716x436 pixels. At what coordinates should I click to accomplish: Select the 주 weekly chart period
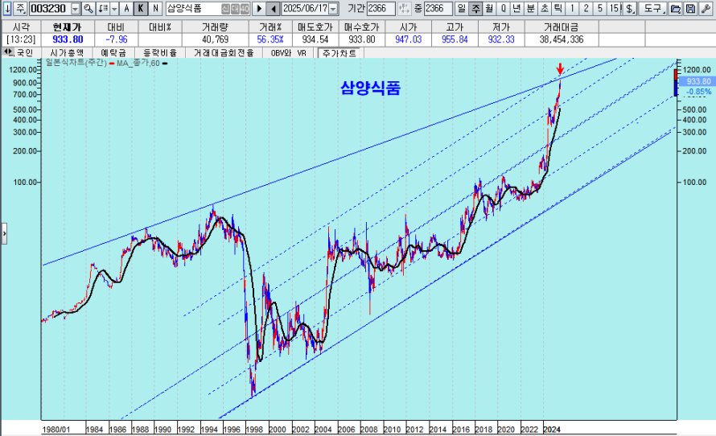(475, 8)
